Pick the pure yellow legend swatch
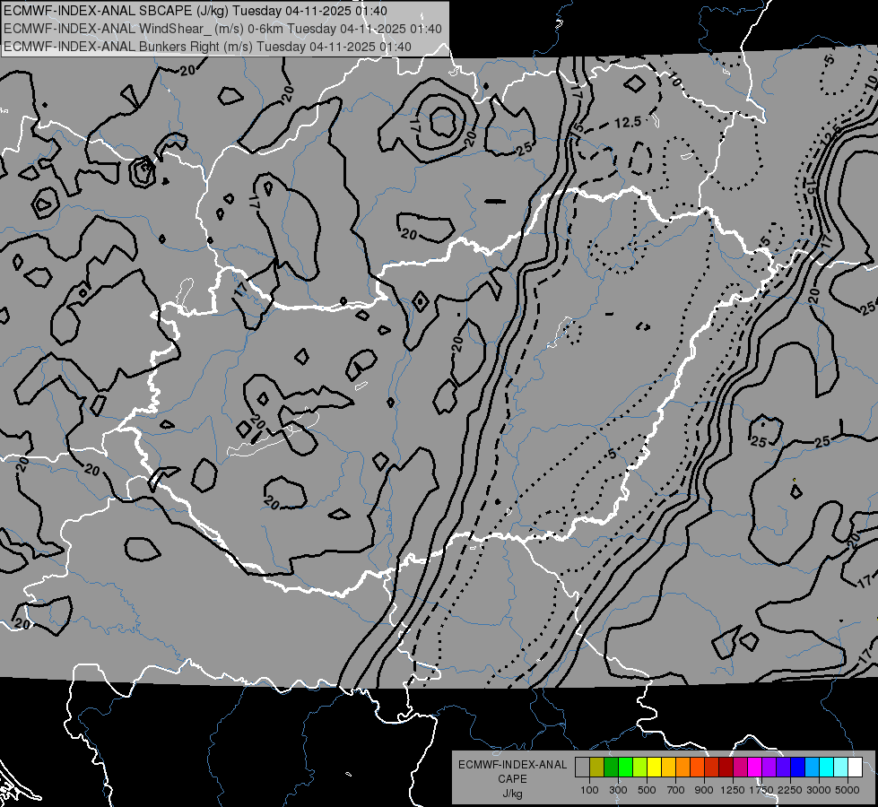Viewport: 878px width, 807px height. pyautogui.click(x=654, y=767)
